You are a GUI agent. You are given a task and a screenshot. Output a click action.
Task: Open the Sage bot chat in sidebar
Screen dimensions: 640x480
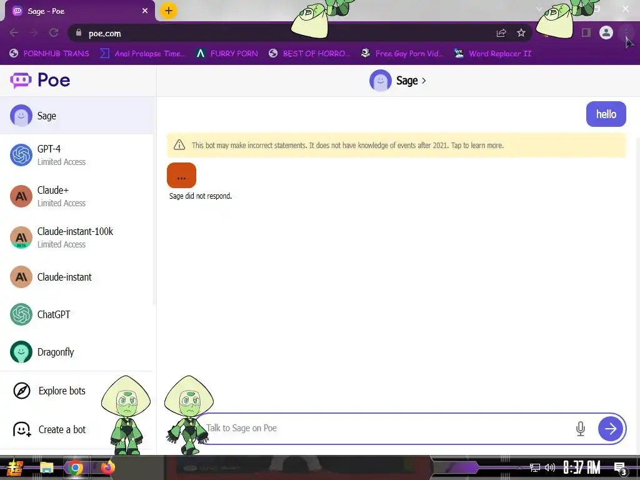pyautogui.click(x=77, y=116)
